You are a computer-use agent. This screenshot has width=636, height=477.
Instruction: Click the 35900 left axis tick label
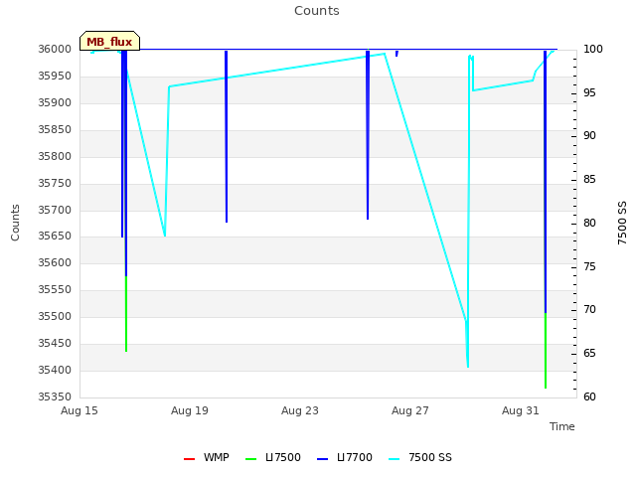55,102
